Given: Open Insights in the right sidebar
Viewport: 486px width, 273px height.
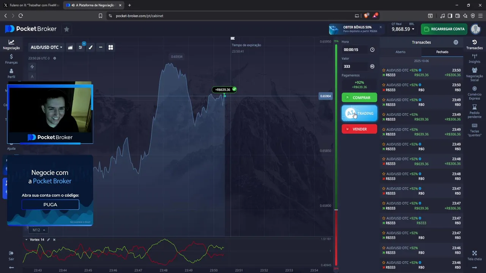Looking at the screenshot, I should pos(474,58).
